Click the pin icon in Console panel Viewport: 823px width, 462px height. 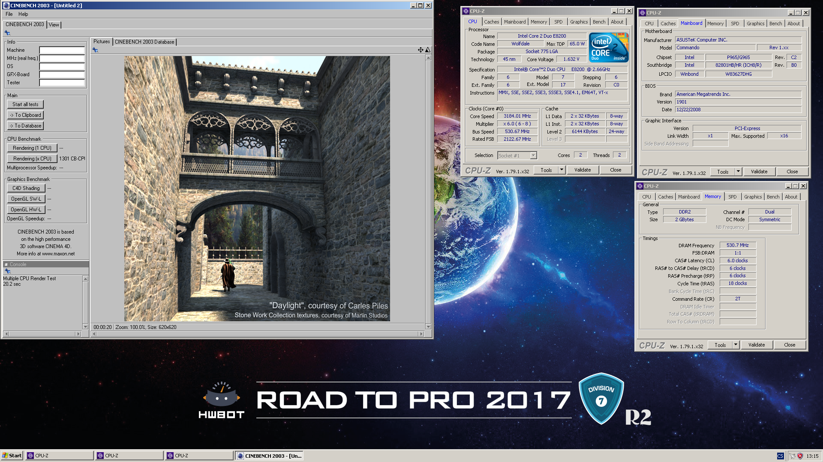pyautogui.click(x=7, y=271)
